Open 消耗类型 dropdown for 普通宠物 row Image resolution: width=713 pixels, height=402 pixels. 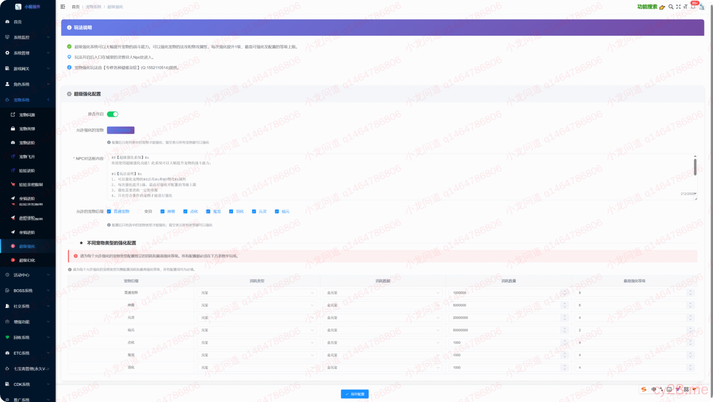coord(257,293)
